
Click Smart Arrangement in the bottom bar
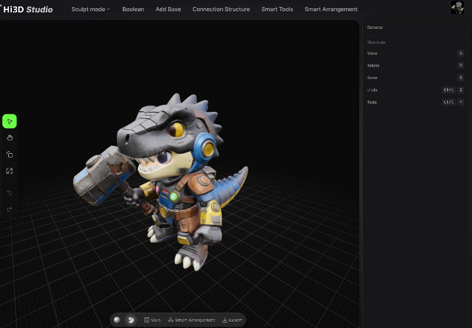point(191,320)
